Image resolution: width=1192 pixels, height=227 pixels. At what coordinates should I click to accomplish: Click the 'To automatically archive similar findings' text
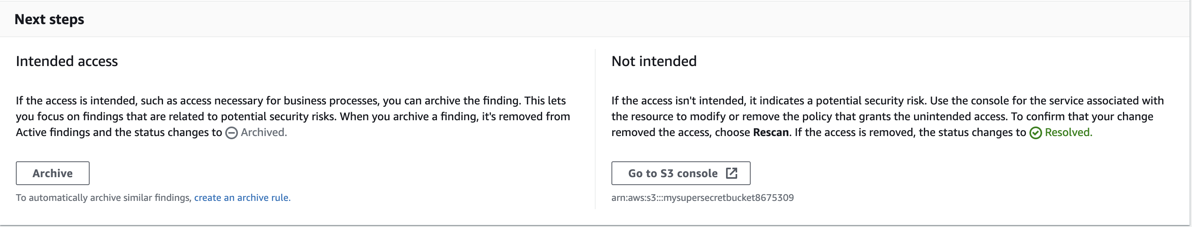[103, 197]
